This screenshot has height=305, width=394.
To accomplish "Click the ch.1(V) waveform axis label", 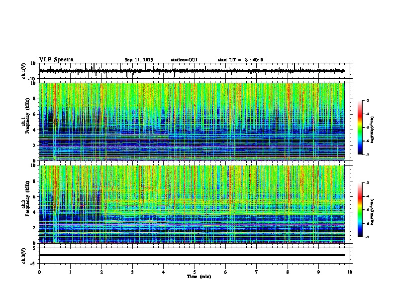I will 24,71.
